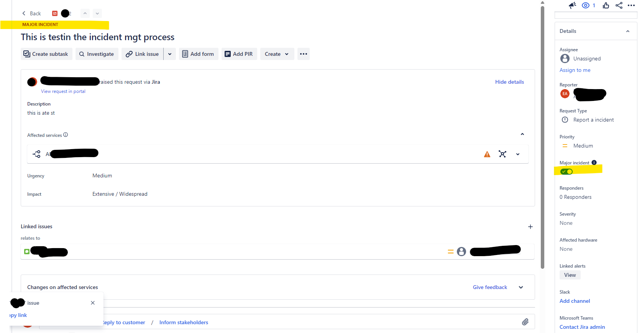
Task: Click the Add PIR button
Action: [239, 54]
